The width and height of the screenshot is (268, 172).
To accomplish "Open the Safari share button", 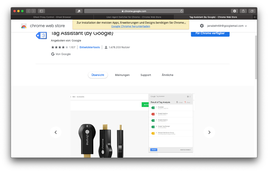I will 243,11.
